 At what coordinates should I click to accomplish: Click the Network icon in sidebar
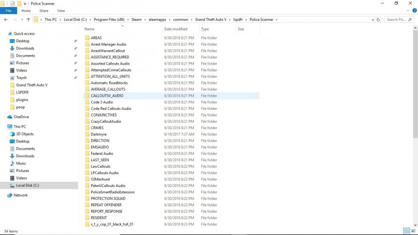click(10, 195)
